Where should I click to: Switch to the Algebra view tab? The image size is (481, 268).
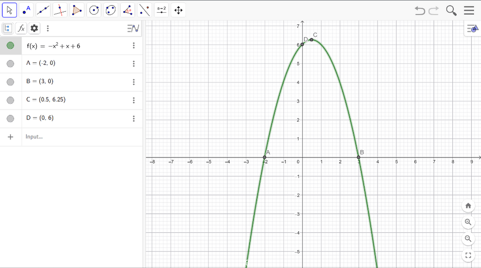pos(8,28)
